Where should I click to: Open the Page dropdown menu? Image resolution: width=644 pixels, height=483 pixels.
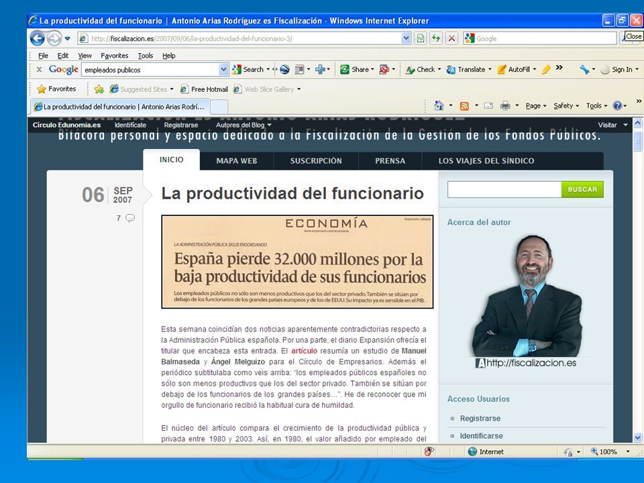click(x=536, y=105)
